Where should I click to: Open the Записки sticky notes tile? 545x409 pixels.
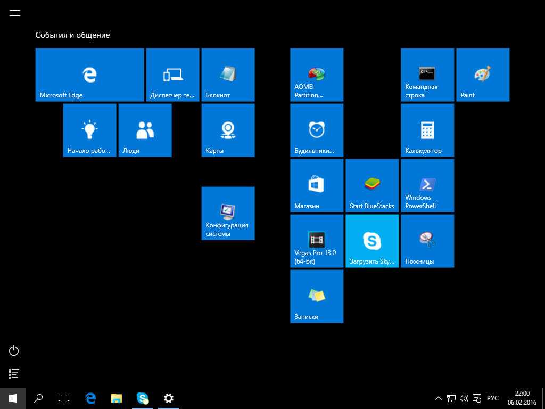coord(316,296)
